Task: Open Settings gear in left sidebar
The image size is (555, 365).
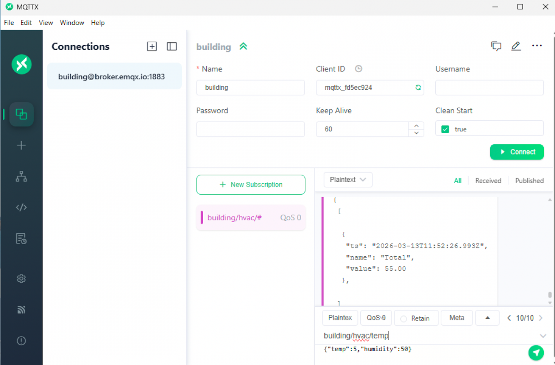Action: point(21,278)
